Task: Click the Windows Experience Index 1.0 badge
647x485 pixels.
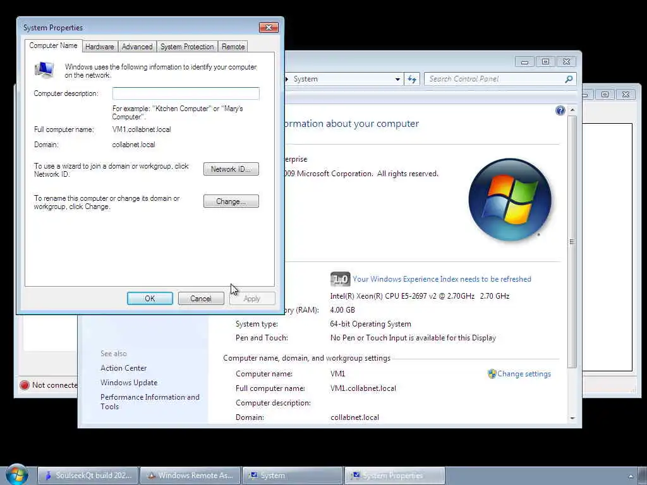Action: coord(340,279)
